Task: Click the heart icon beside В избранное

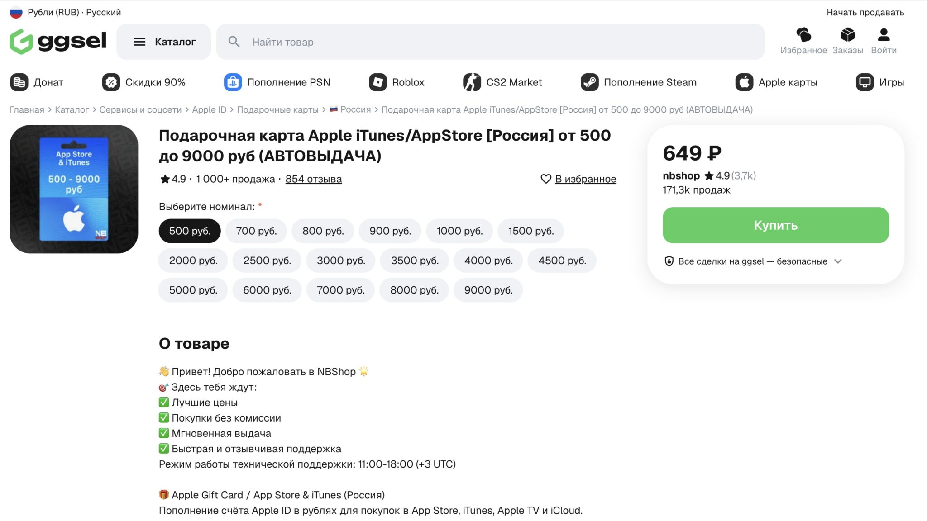Action: tap(546, 179)
